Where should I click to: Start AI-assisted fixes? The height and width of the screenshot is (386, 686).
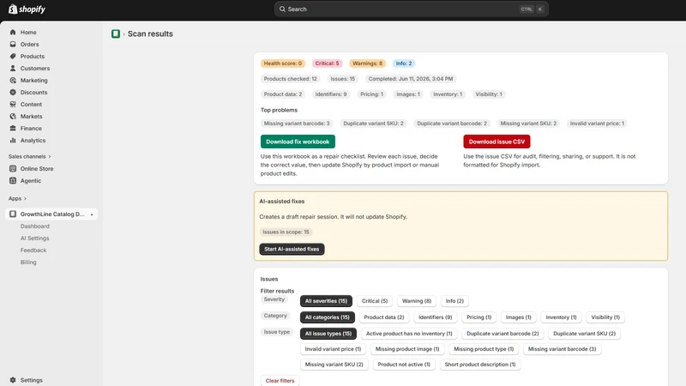[292, 249]
